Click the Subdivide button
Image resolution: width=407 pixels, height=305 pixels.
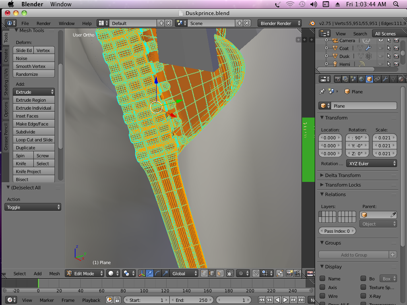34,132
